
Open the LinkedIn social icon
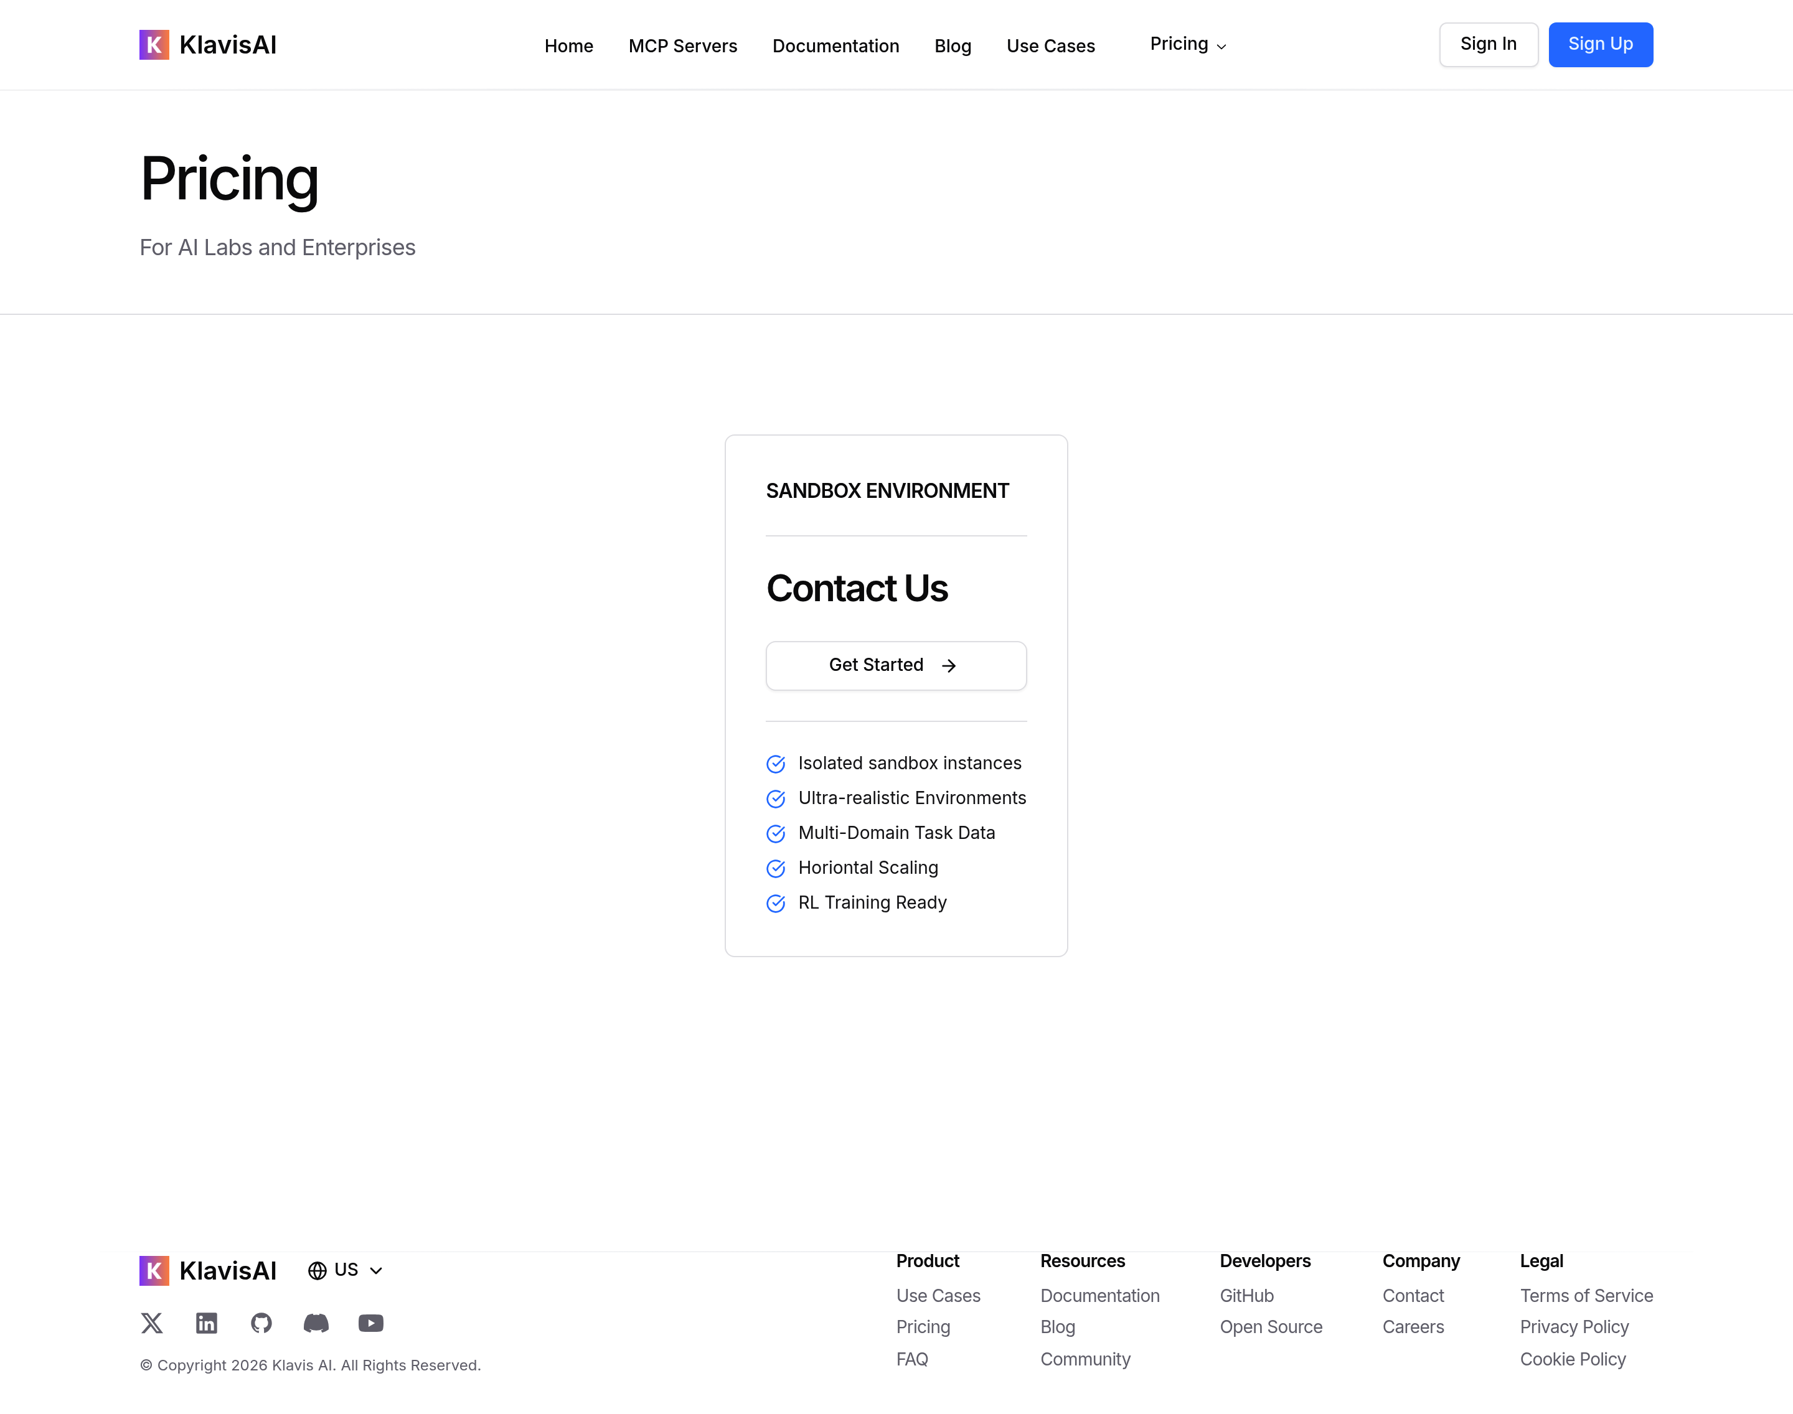coord(206,1323)
